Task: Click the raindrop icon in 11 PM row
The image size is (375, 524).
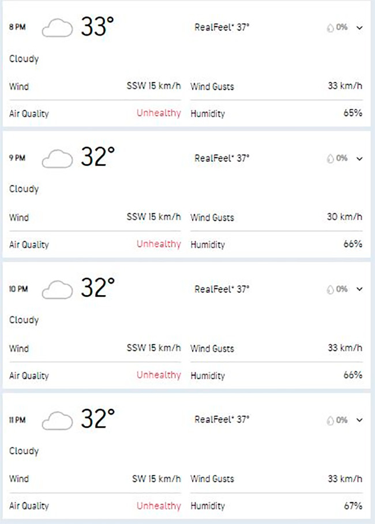Action: [330, 420]
